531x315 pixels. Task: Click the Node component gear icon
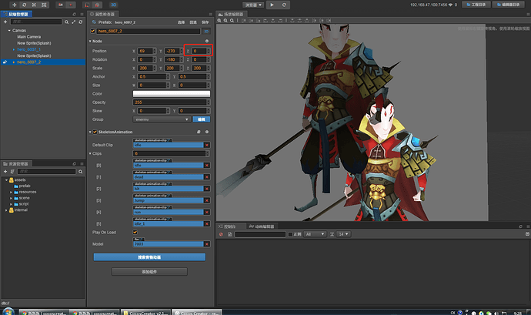207,41
